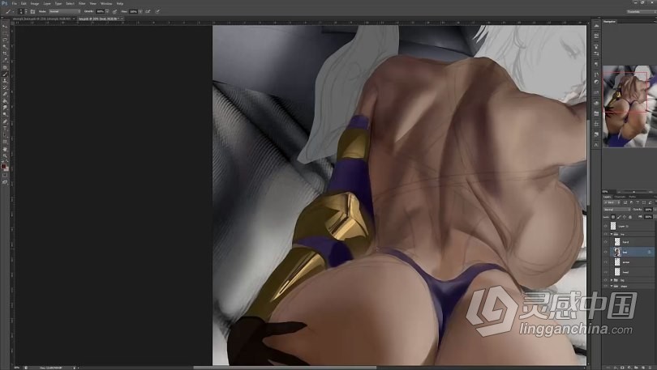Select the History Brush tool
The image size is (657, 370).
point(5,87)
